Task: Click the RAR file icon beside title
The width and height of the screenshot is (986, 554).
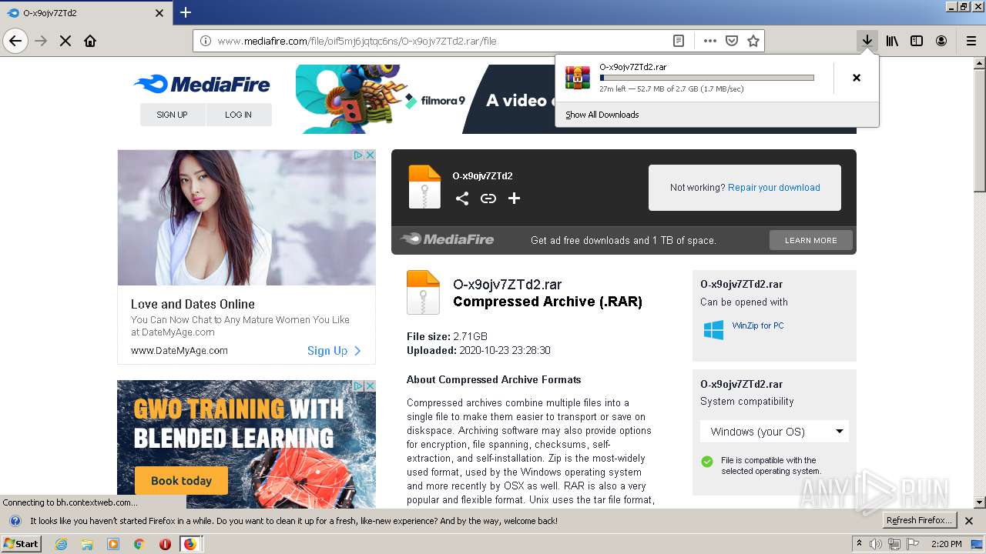Action: tap(423, 292)
